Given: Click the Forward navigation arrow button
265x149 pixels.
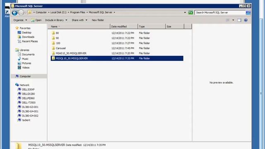Looking at the screenshot, I should pos(21,13).
